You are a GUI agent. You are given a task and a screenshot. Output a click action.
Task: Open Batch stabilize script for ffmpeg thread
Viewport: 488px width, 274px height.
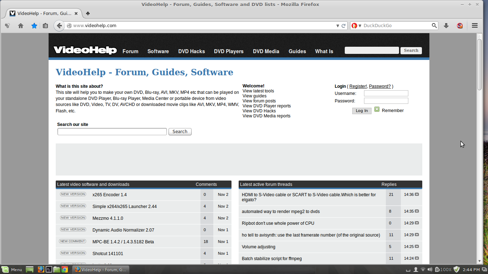[272, 259]
